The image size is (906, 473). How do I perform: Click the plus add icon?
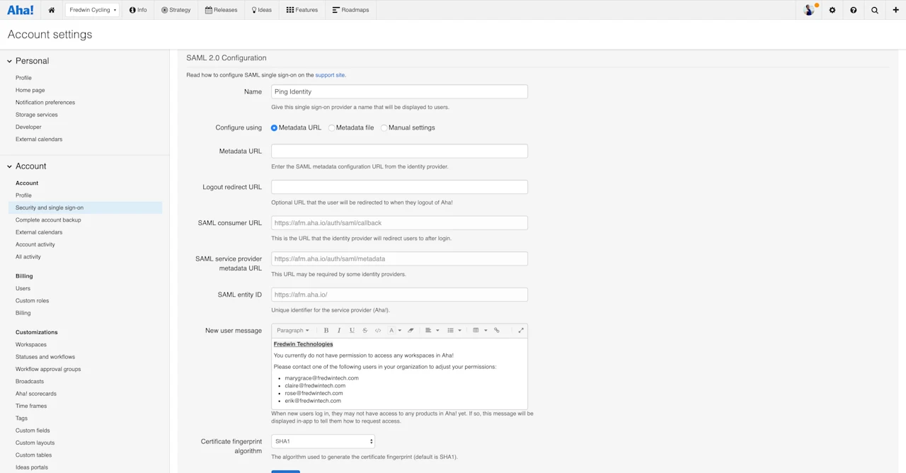pos(896,10)
